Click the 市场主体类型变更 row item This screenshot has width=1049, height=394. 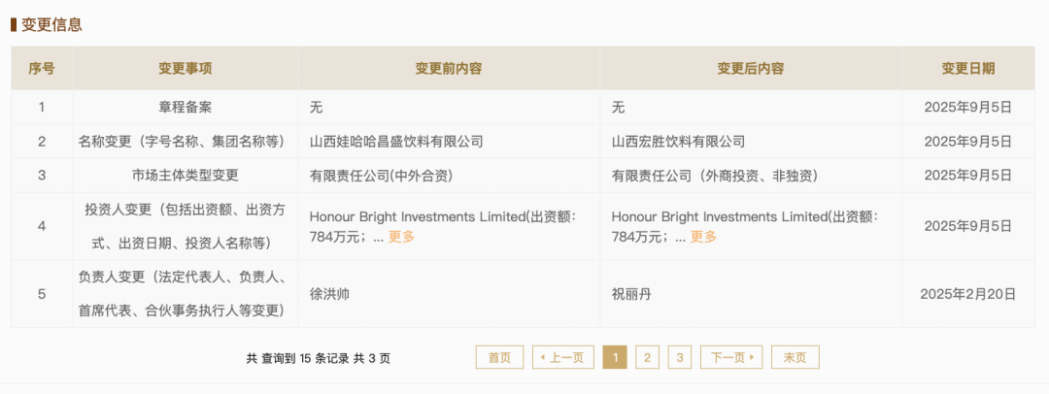click(186, 176)
